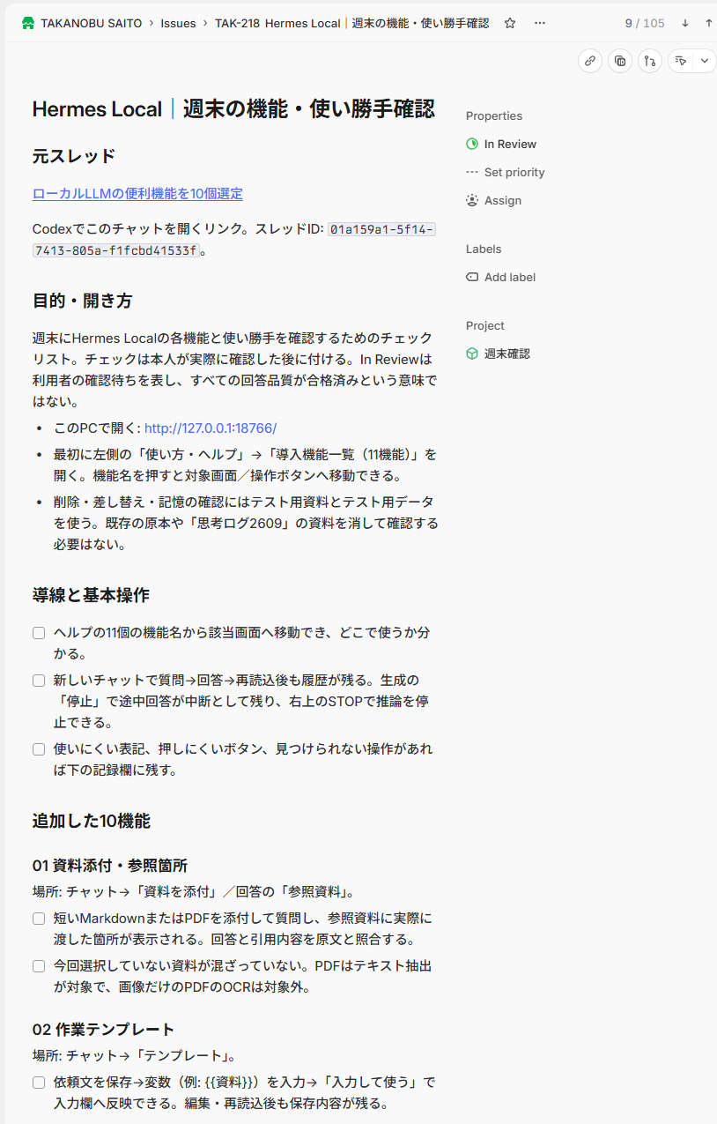The height and width of the screenshot is (1124, 717).
Task: Check ヘルプの11個の機能名 checkbox
Action: (39, 633)
